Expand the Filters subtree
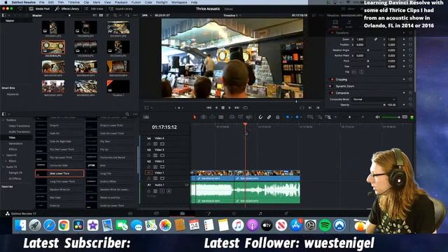Image resolution: width=448 pixels, height=252 pixels. [6, 161]
